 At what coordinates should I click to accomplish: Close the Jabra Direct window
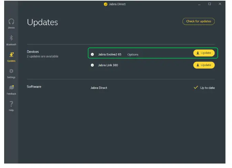[220, 4]
